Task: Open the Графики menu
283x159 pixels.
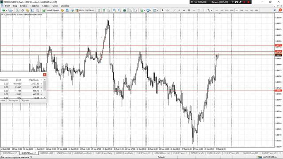Action: click(x=34, y=6)
